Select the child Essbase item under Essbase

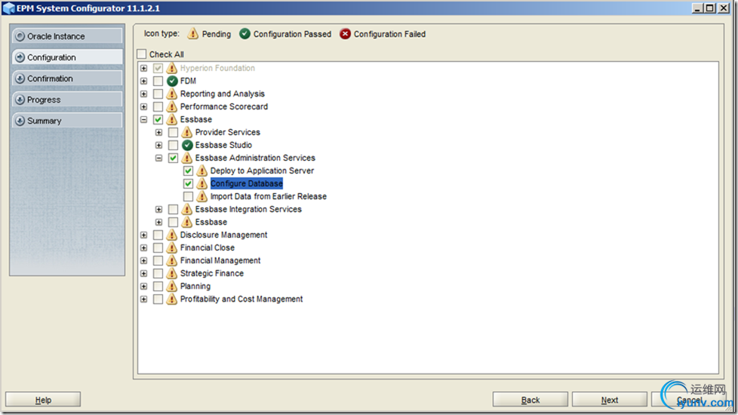tap(211, 222)
